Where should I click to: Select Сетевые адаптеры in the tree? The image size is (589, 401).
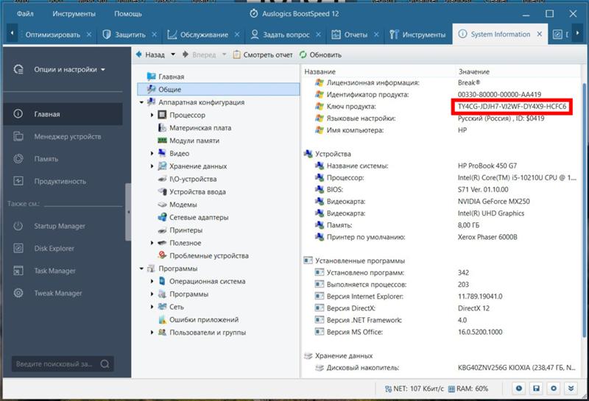click(199, 217)
